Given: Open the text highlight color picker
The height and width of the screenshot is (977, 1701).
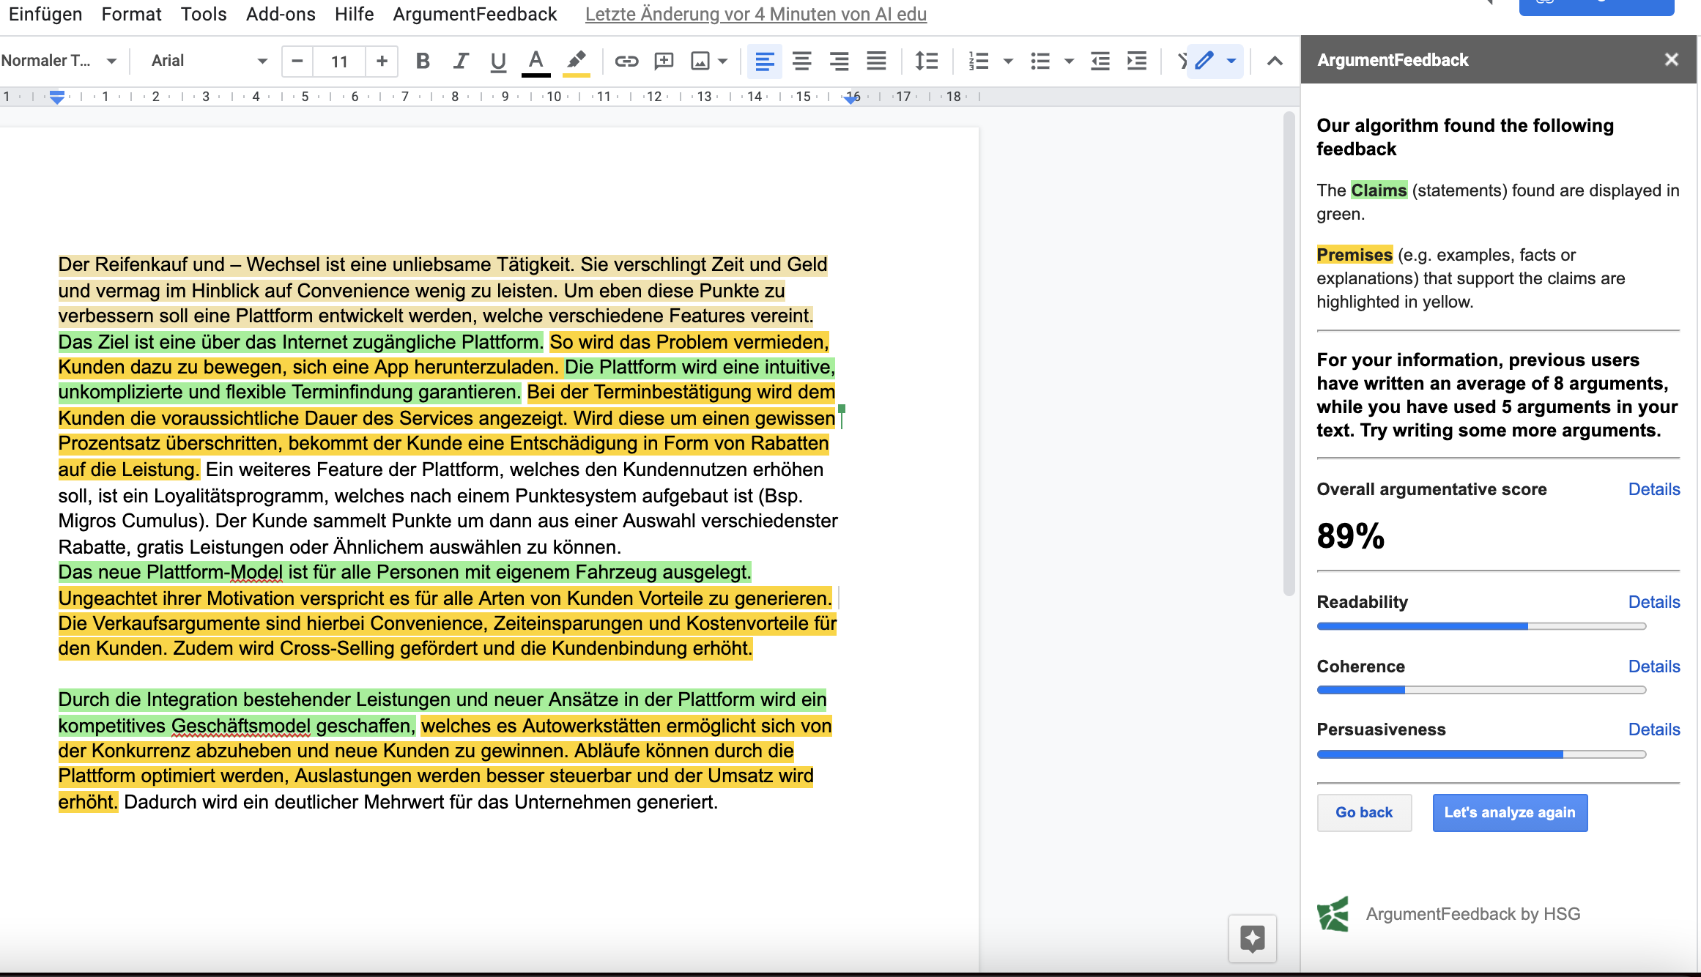Looking at the screenshot, I should pos(577,61).
